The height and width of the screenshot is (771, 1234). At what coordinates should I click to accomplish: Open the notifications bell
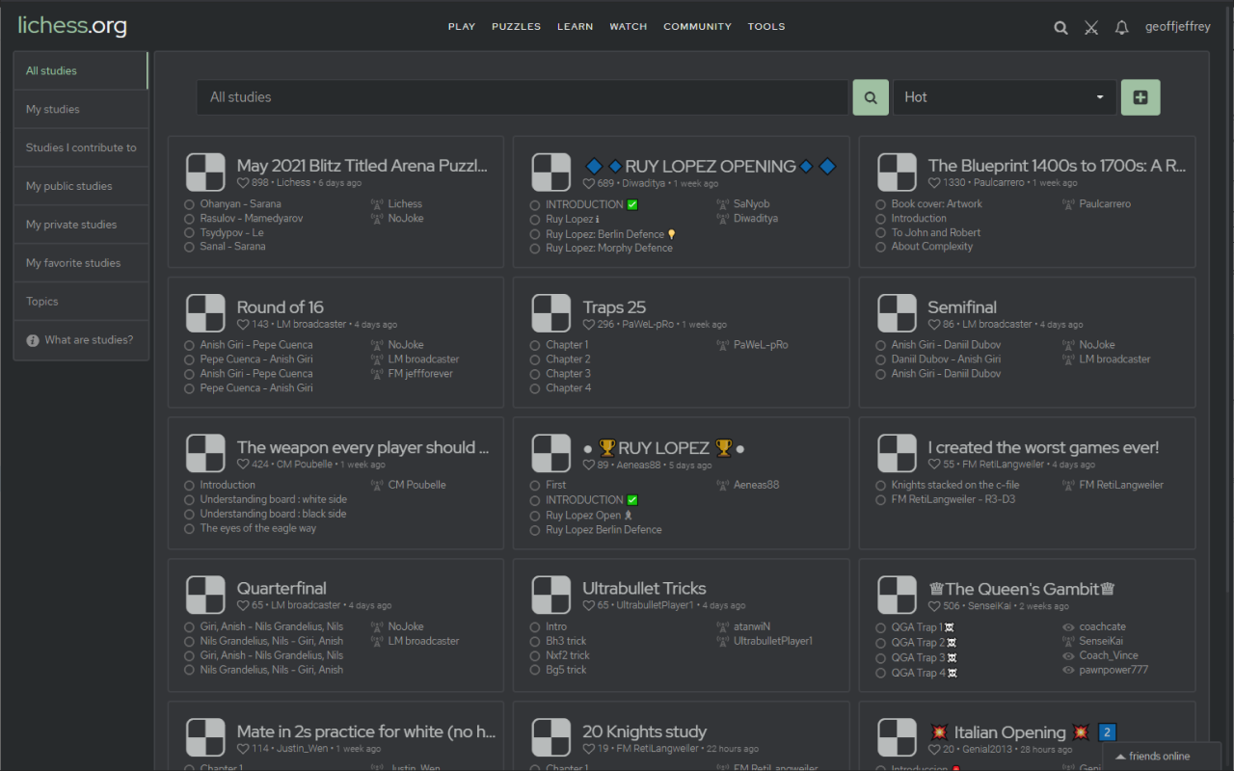(1121, 28)
